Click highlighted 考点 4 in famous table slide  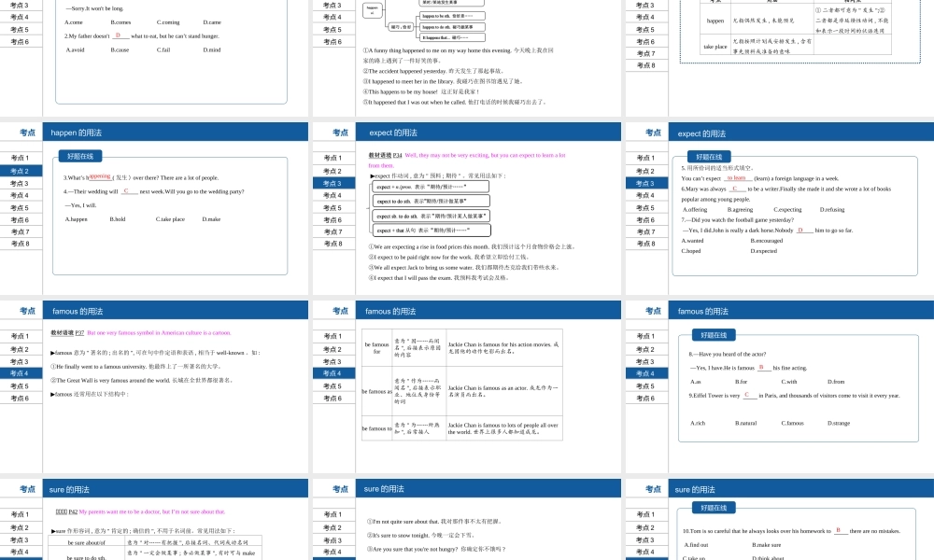(x=333, y=373)
